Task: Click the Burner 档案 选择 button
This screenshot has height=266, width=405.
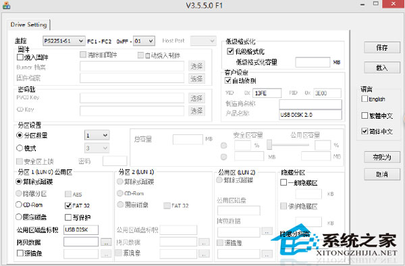Action: coord(196,66)
